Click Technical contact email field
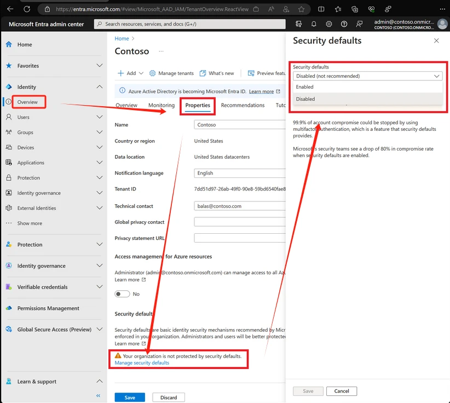The width and height of the screenshot is (450, 403). pyautogui.click(x=240, y=206)
